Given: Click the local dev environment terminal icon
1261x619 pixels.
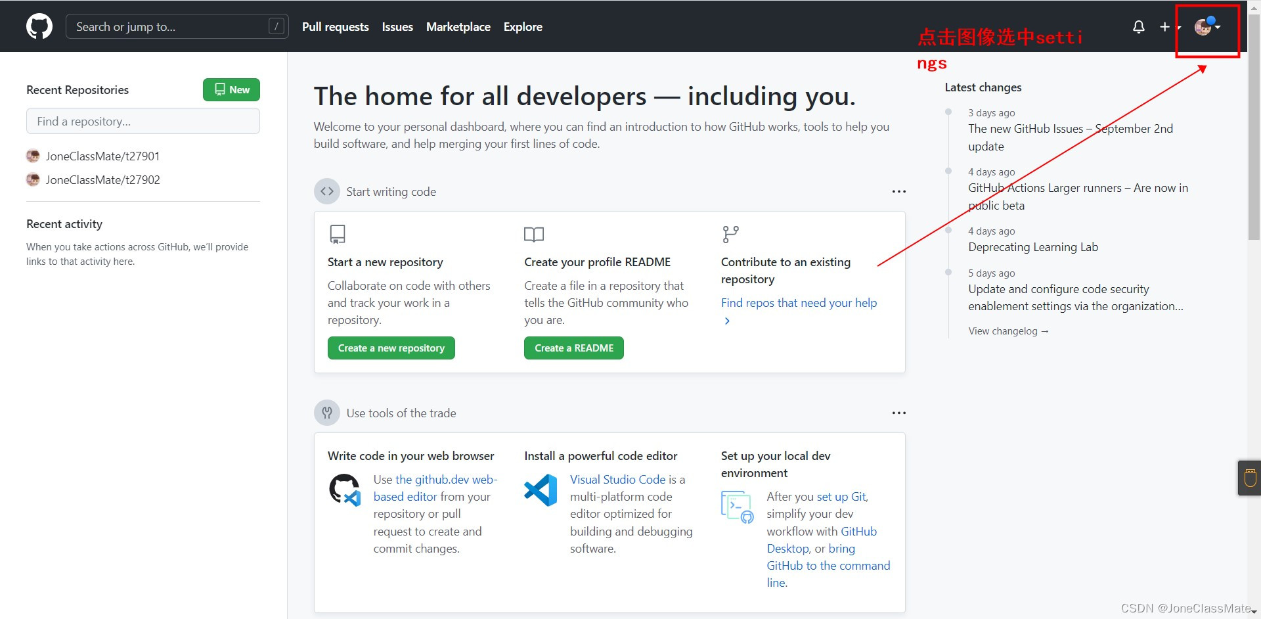Looking at the screenshot, I should point(738,507).
